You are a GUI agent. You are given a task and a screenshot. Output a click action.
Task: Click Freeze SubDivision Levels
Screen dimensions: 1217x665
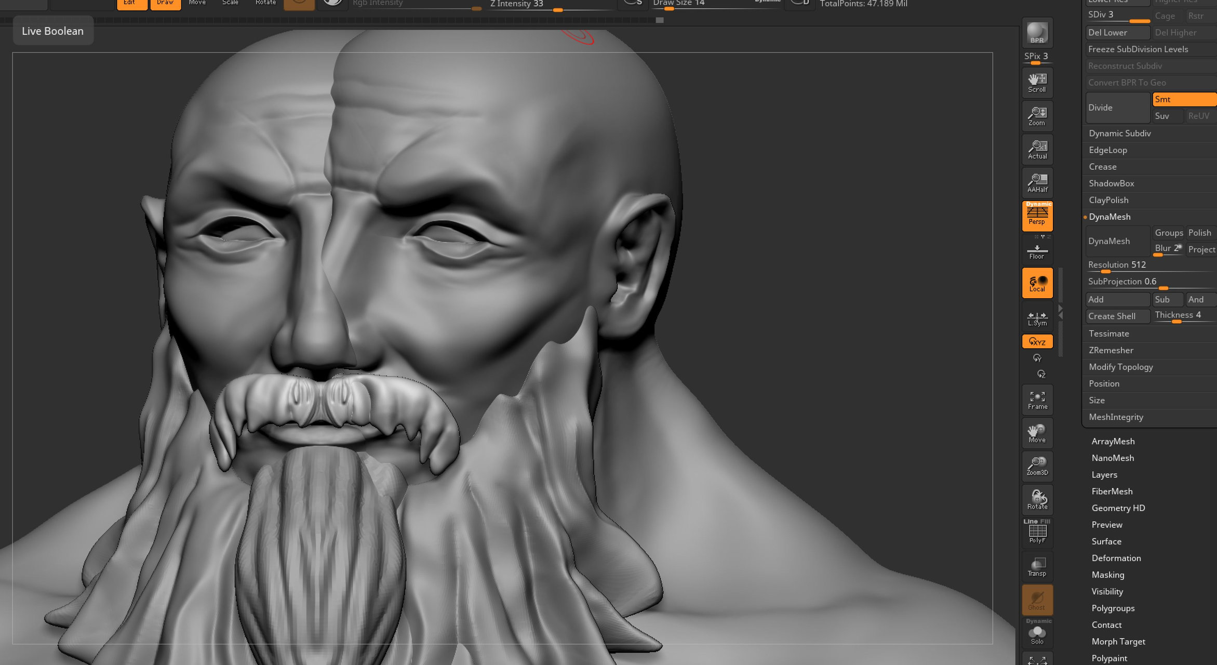pos(1150,49)
